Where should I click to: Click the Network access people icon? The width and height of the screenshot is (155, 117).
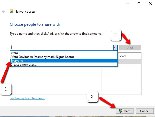pyautogui.click(x=12, y=11)
